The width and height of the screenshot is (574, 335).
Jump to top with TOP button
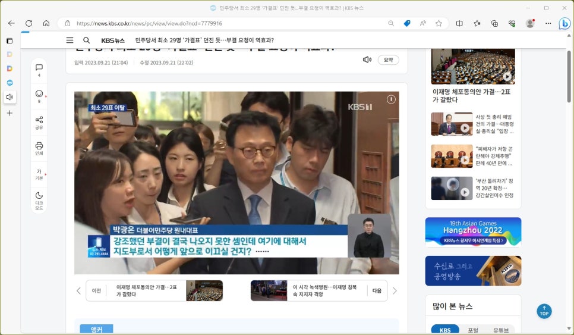tap(544, 311)
